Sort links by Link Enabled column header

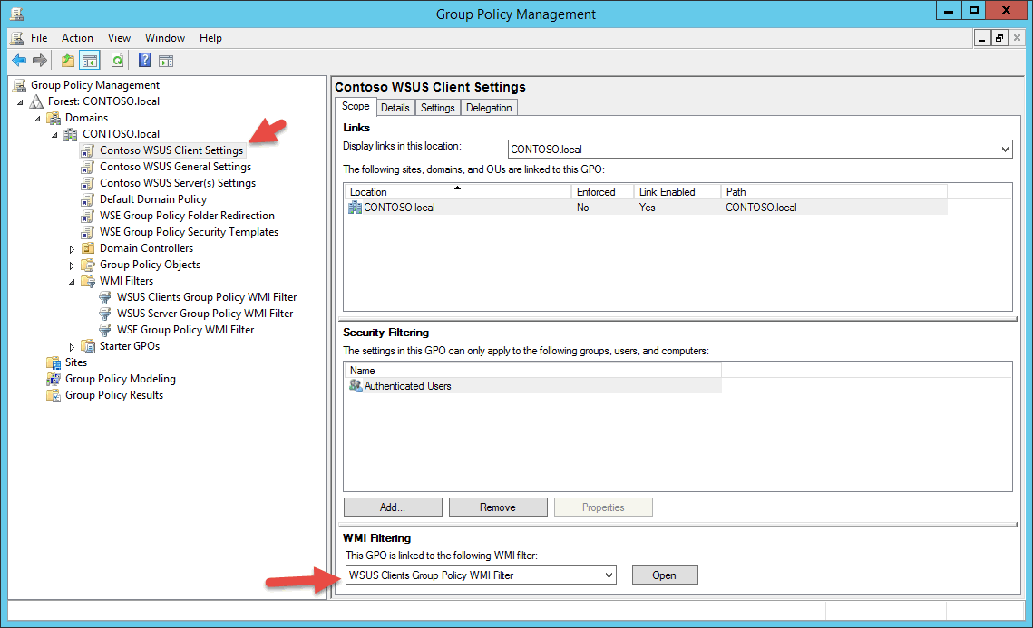[x=677, y=191]
